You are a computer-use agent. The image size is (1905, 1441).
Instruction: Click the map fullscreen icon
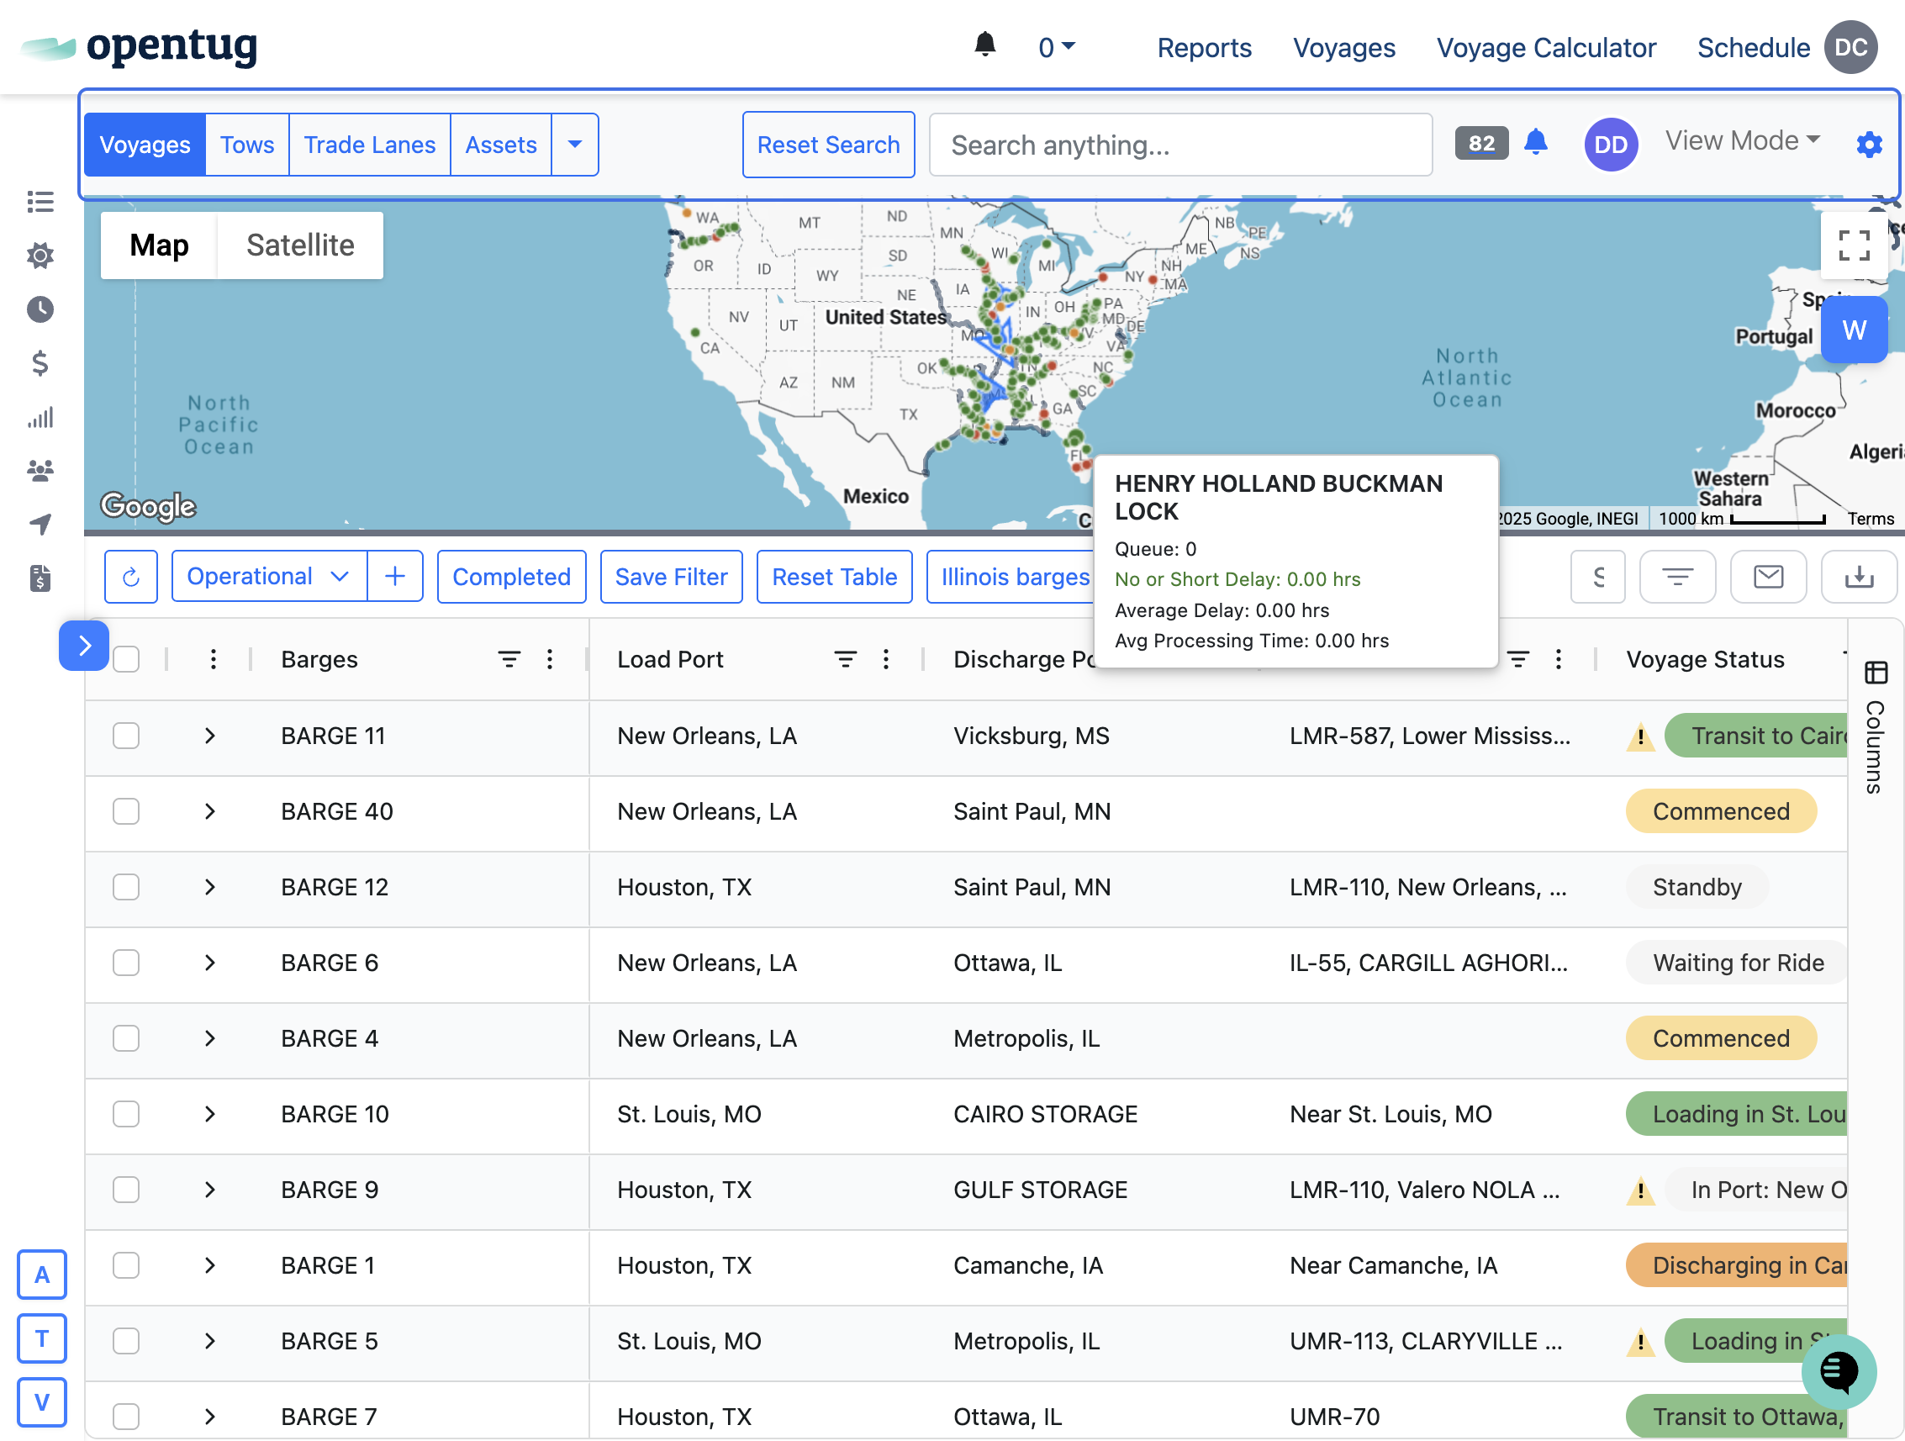click(x=1854, y=245)
